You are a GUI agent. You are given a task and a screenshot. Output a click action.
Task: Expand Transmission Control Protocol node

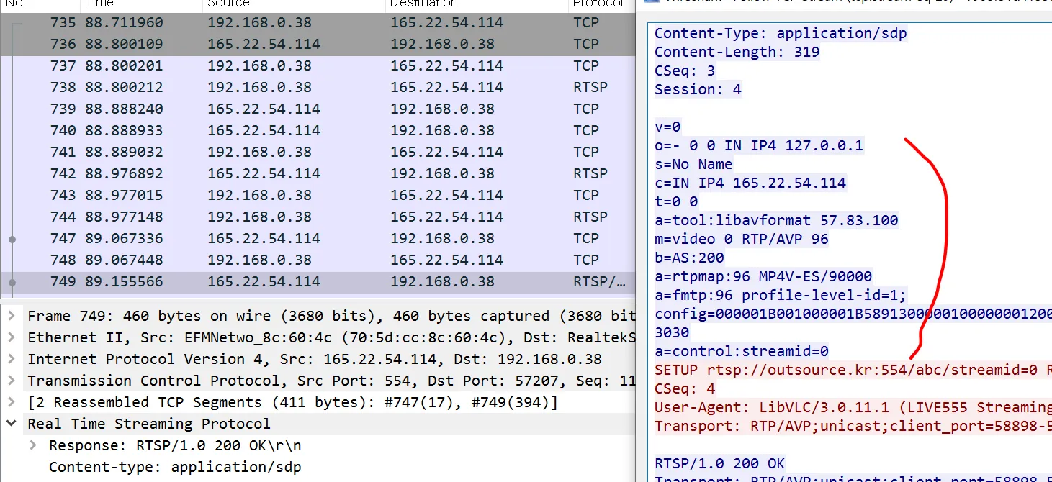coord(12,381)
